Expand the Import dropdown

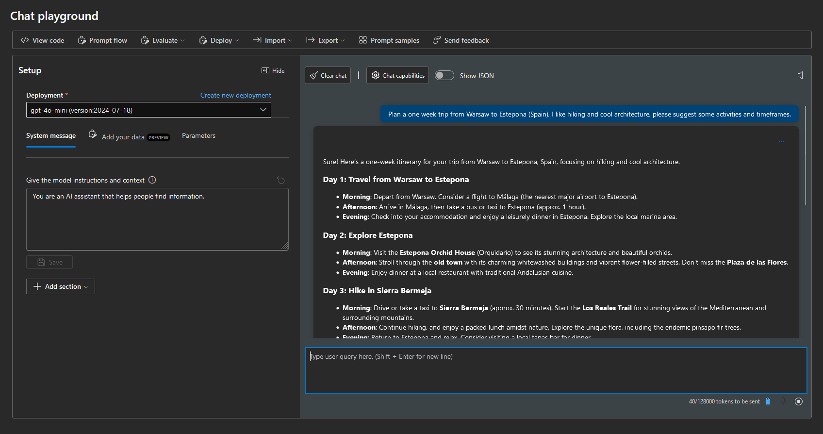tap(272, 40)
